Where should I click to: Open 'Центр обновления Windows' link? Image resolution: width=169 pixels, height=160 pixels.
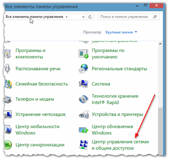tap(113, 129)
